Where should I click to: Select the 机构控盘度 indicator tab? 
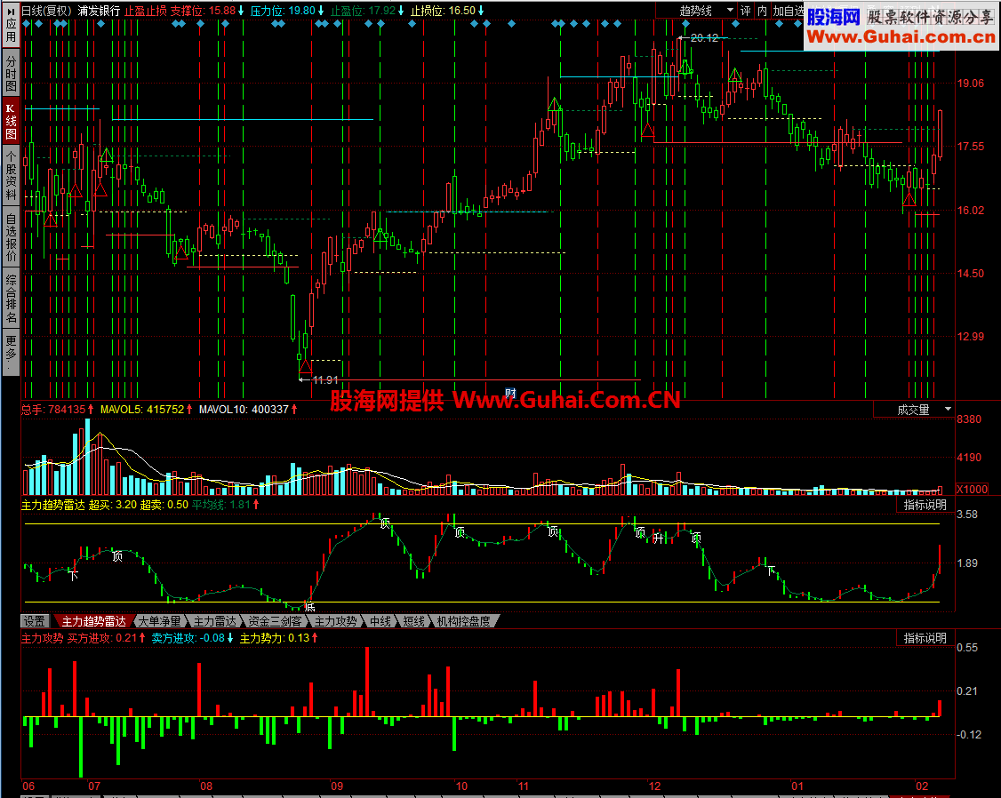[x=464, y=620]
